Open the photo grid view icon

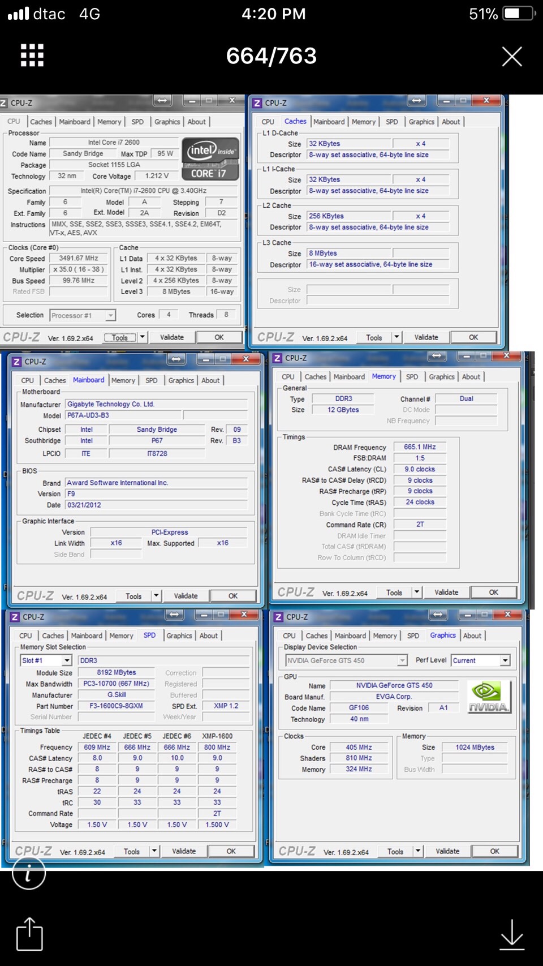32,55
